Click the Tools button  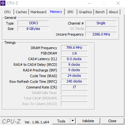coord(61,121)
